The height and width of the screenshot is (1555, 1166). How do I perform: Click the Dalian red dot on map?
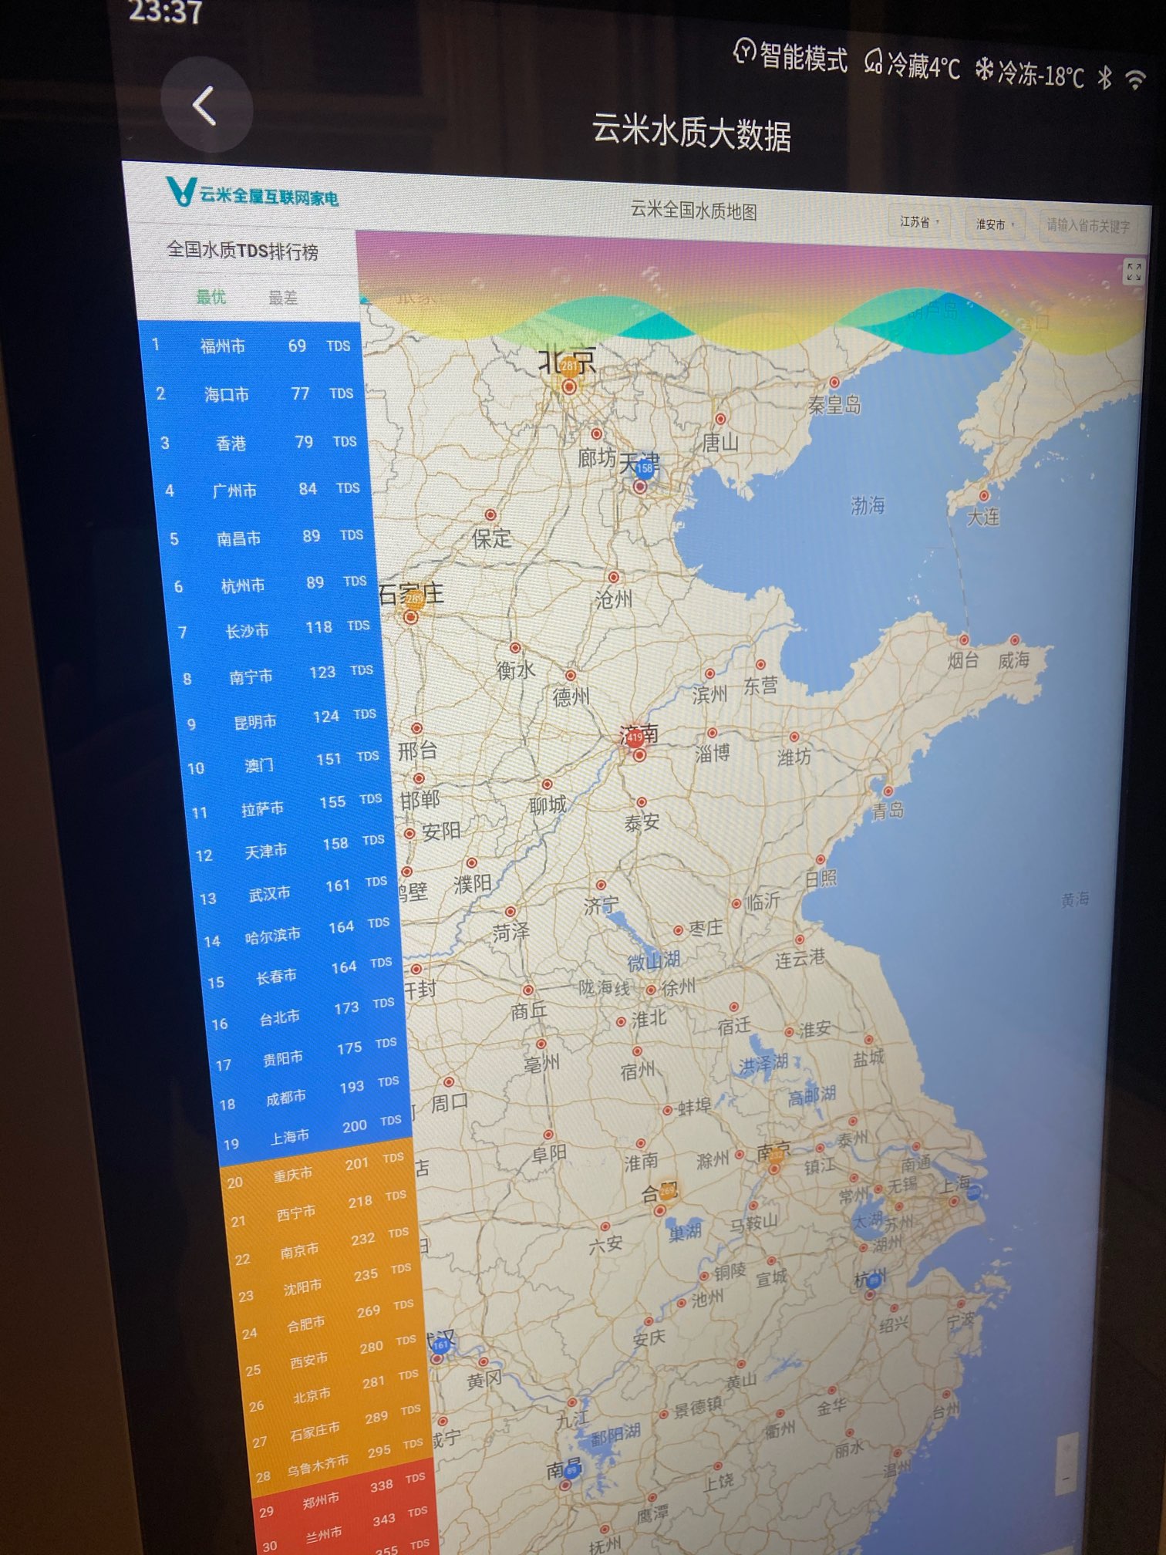click(984, 496)
